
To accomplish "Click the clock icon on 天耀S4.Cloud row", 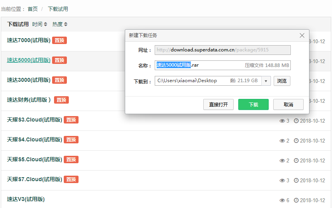I will pyautogui.click(x=296, y=141).
